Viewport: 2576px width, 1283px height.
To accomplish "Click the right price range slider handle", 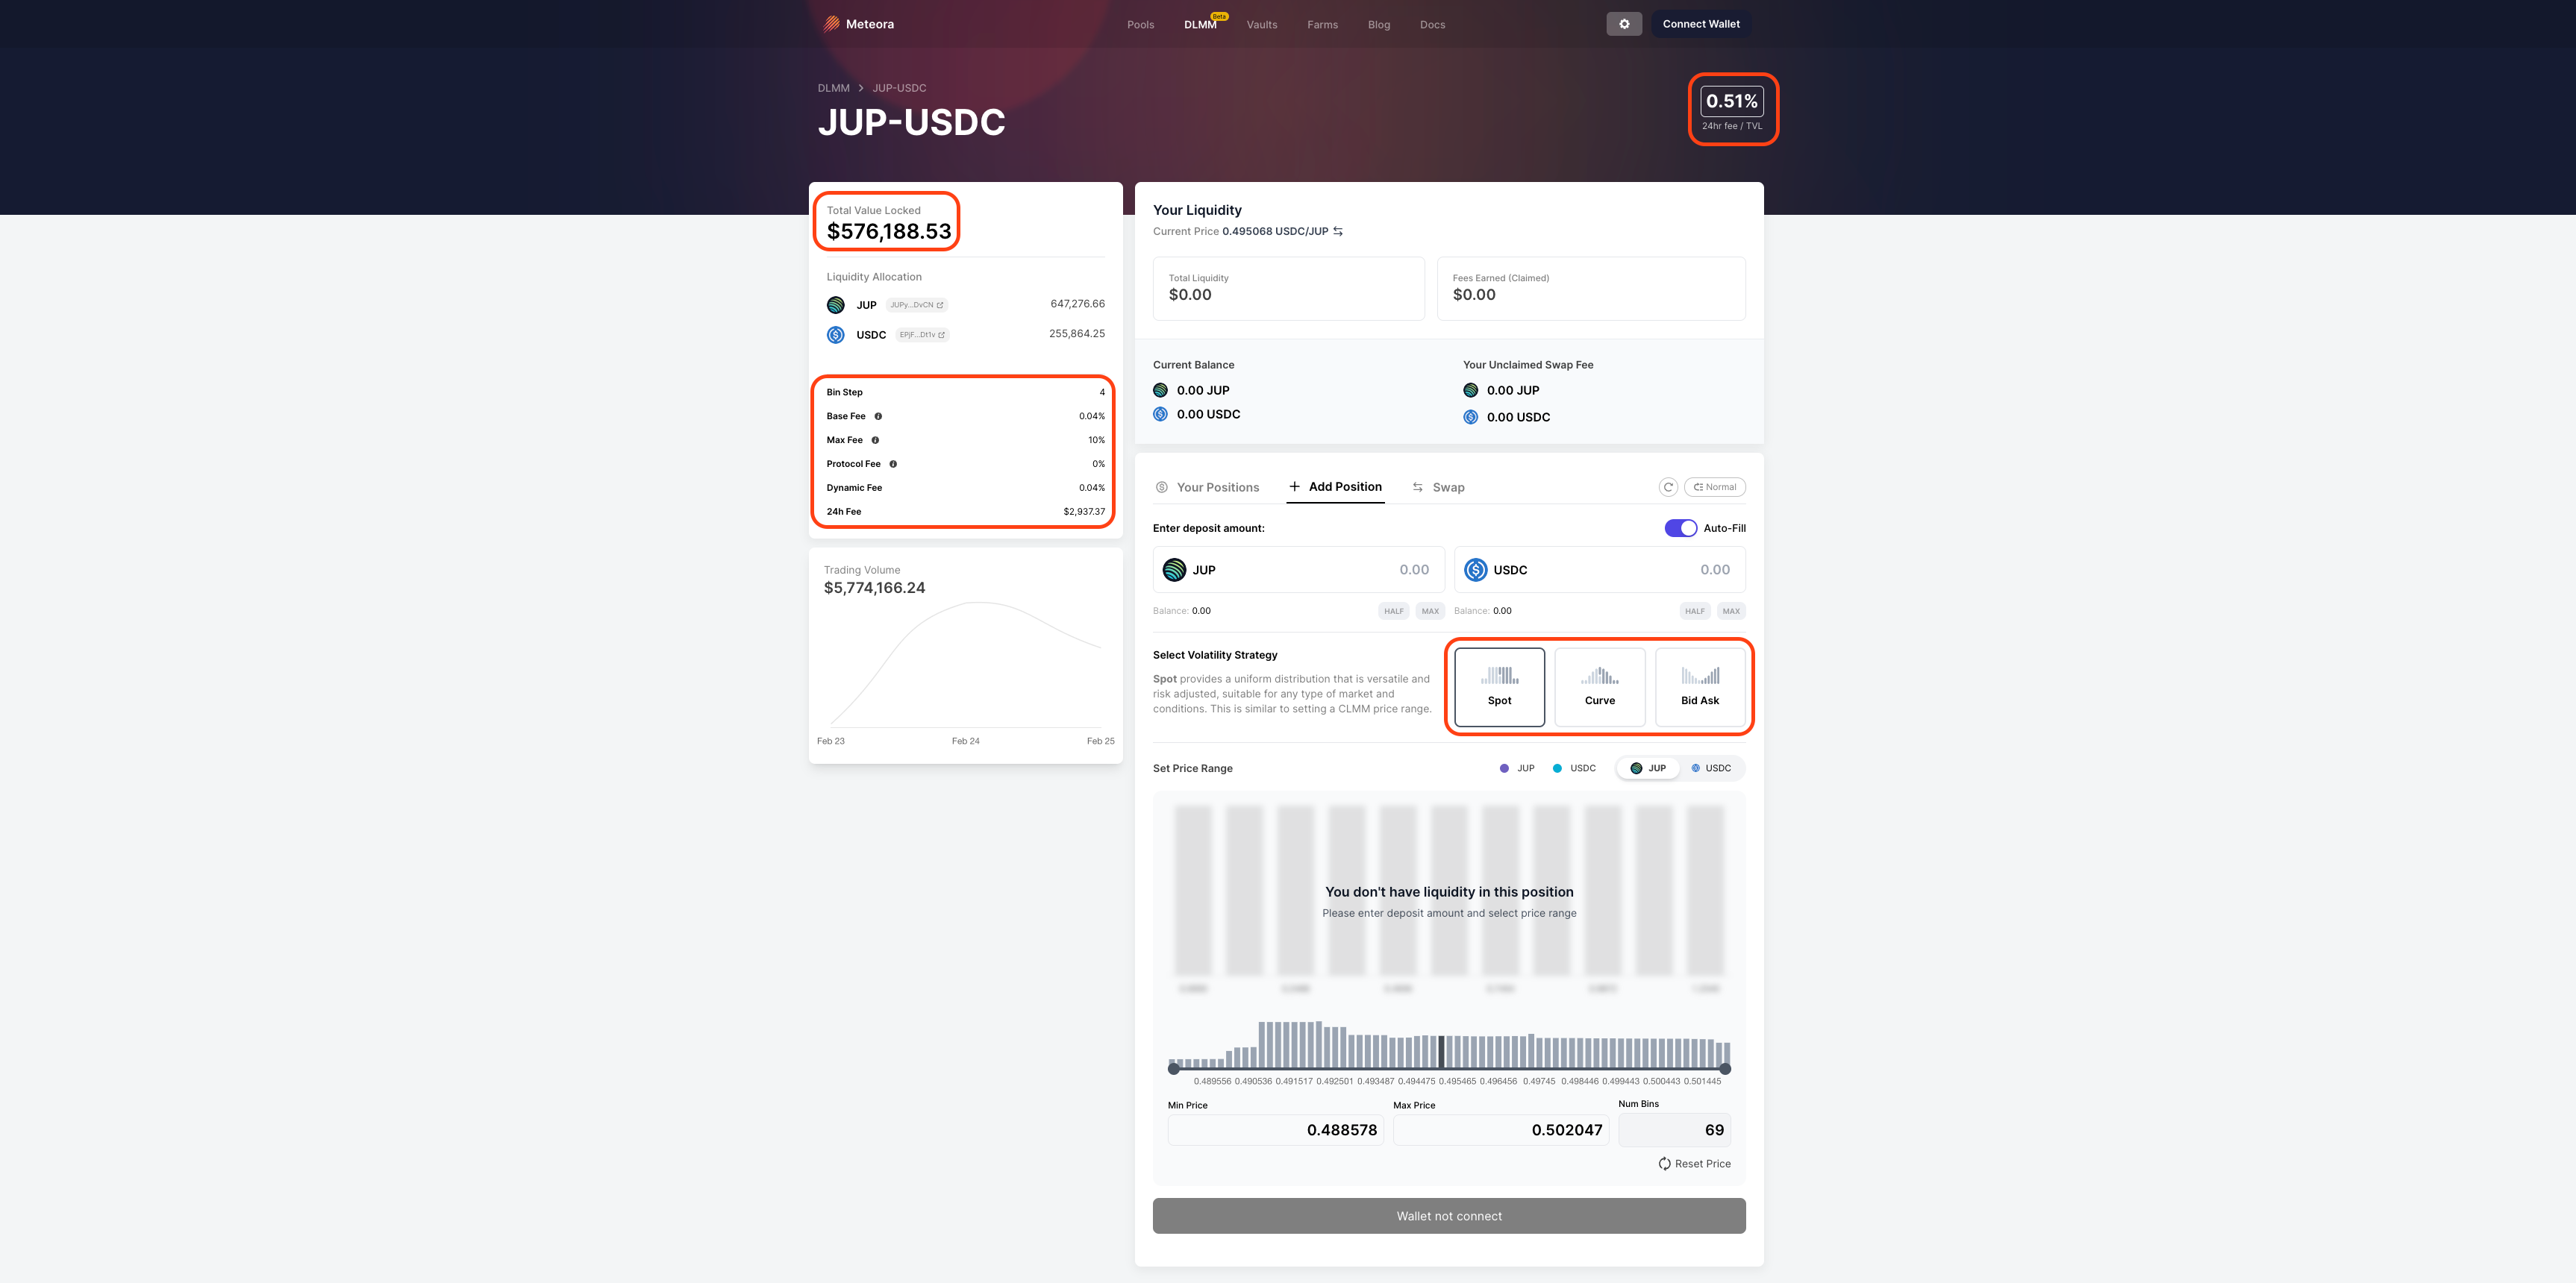I will pyautogui.click(x=1725, y=1069).
